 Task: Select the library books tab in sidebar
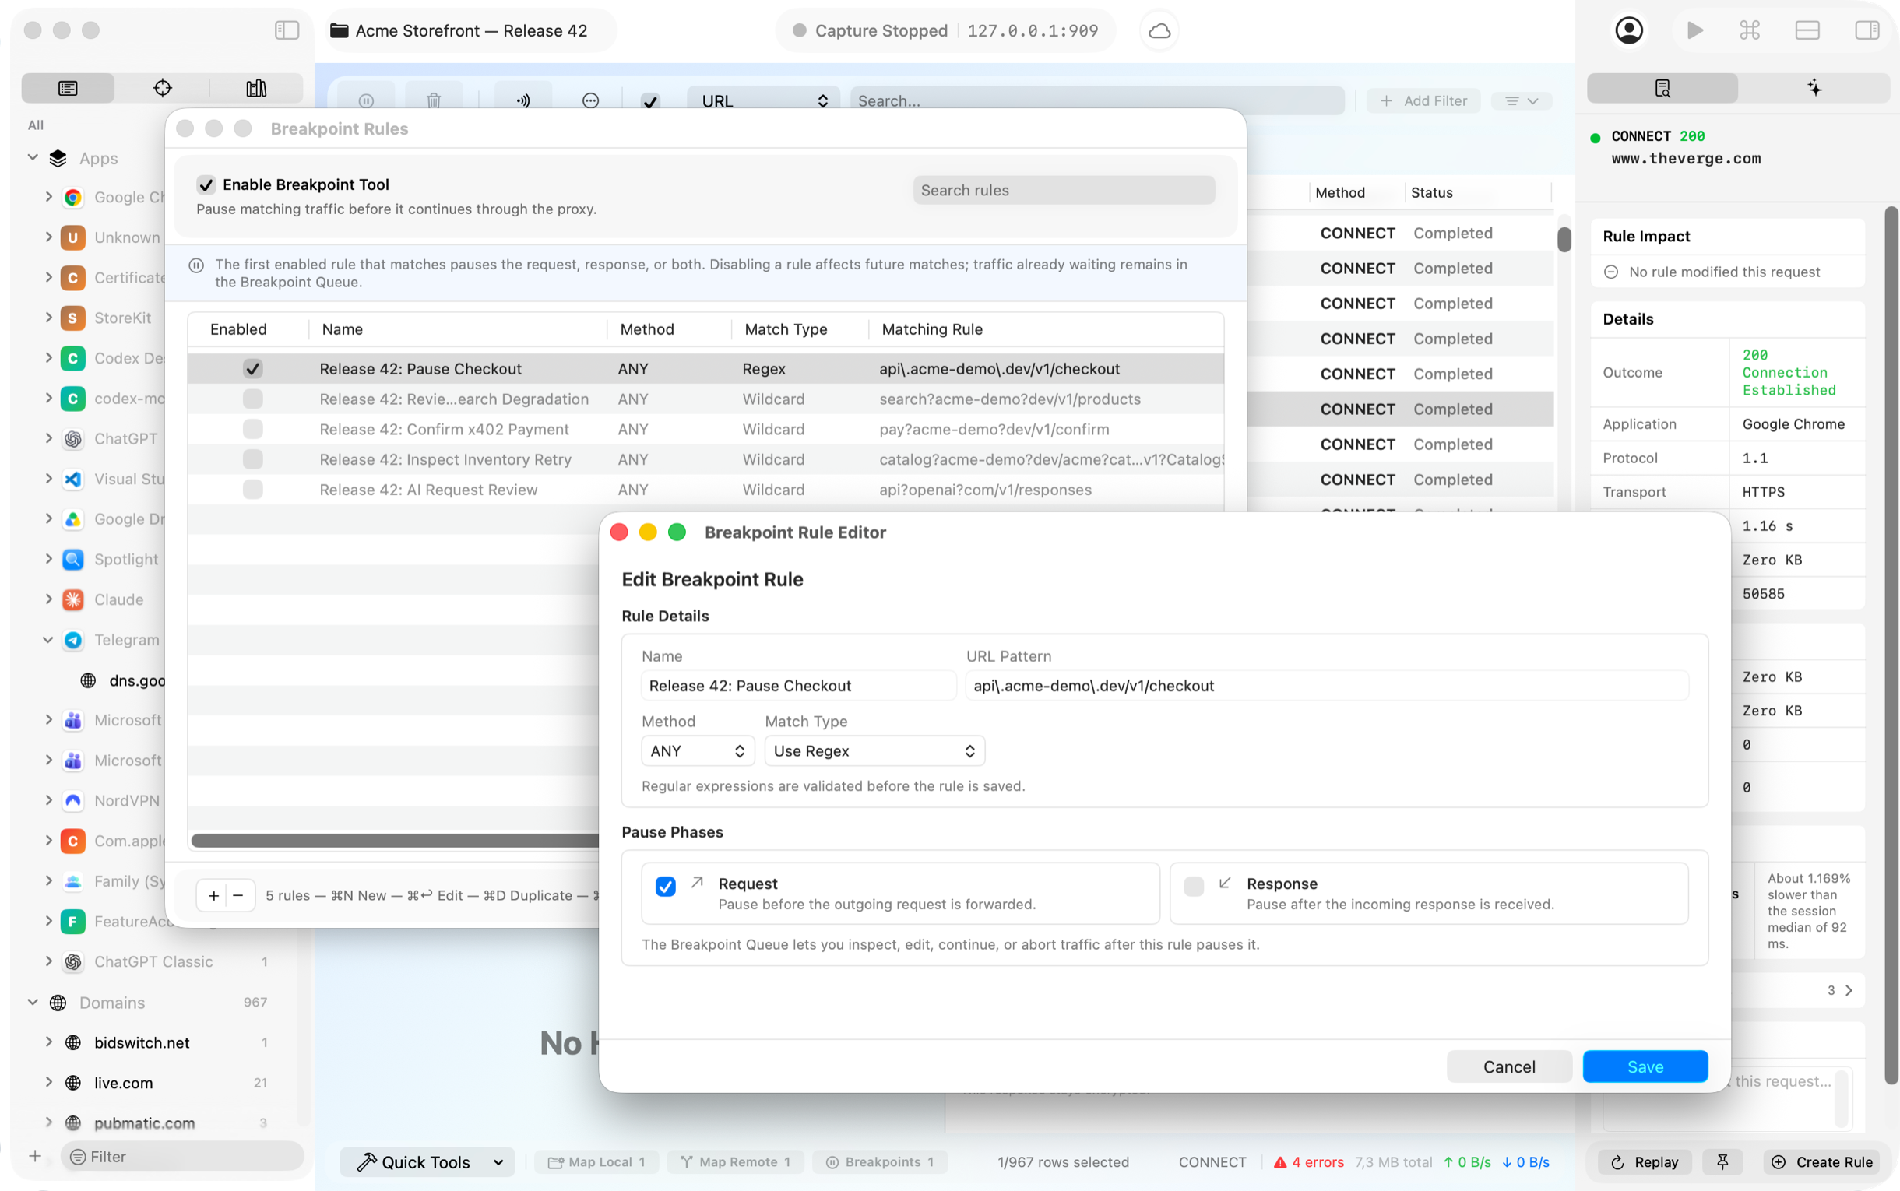click(256, 87)
